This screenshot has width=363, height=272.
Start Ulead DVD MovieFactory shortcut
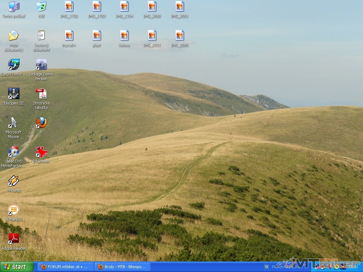(13, 152)
